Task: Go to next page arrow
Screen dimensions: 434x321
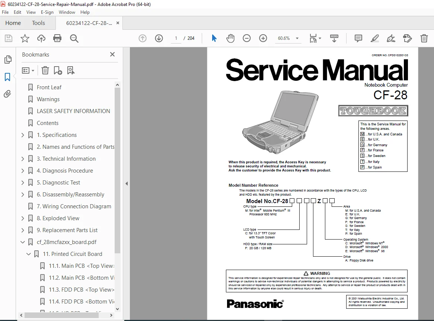Action: (159, 38)
